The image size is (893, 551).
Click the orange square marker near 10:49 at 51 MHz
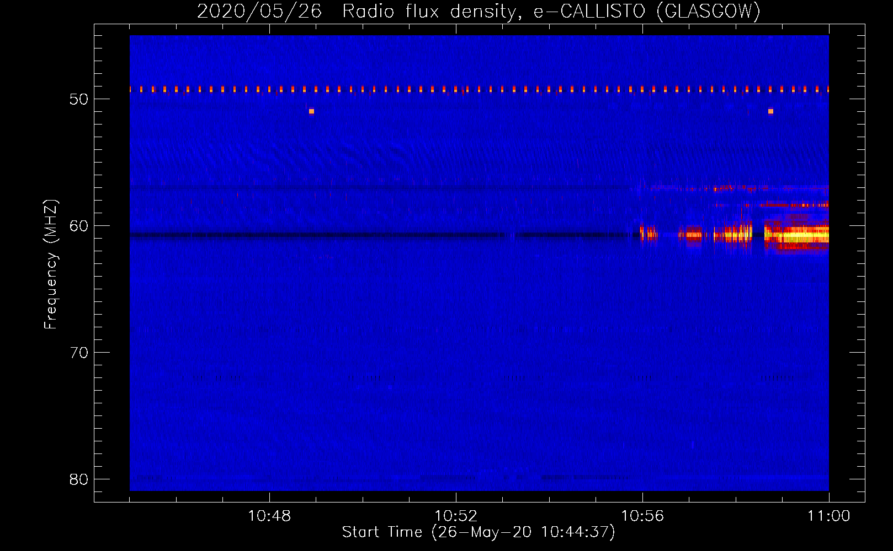311,111
